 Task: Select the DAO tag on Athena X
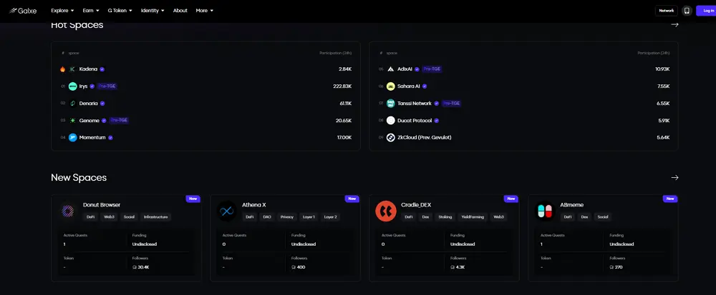pos(267,217)
